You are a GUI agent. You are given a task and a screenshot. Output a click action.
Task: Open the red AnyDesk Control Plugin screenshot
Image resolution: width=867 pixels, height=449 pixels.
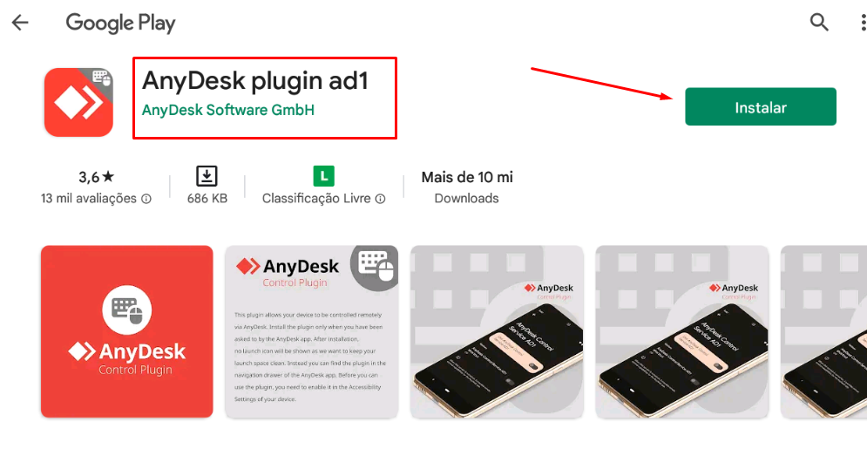126,331
